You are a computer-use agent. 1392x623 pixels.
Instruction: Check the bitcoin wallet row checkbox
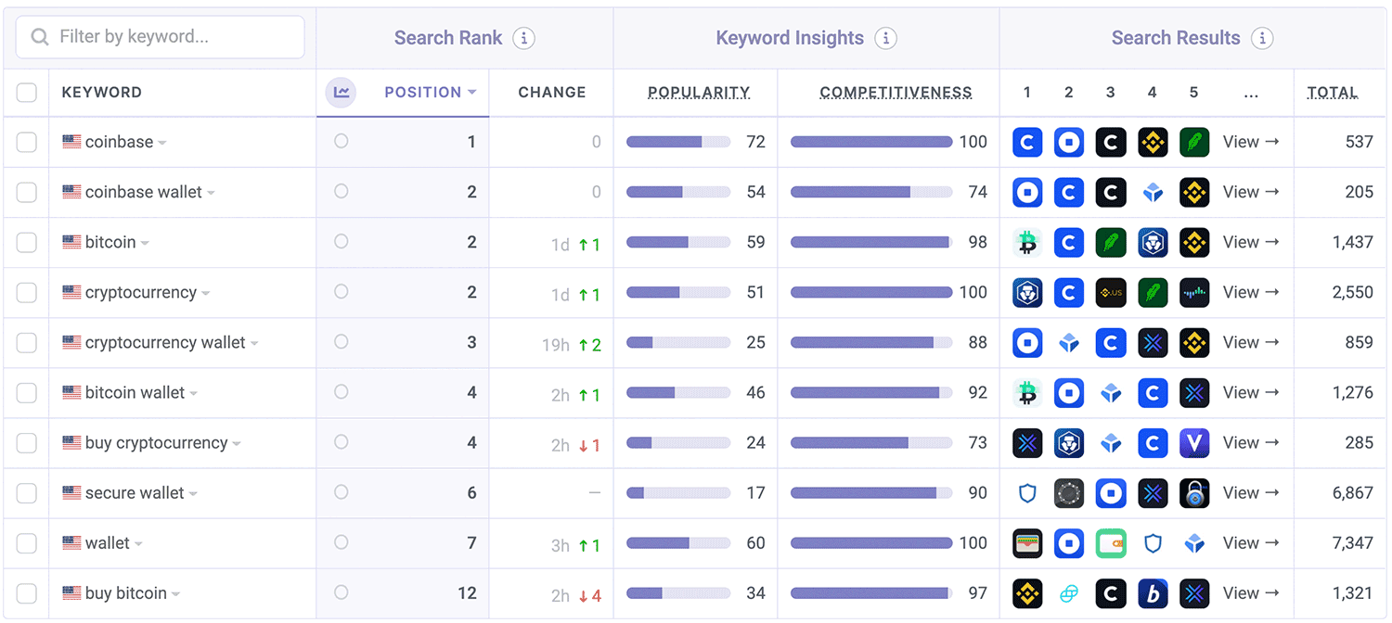click(x=27, y=392)
